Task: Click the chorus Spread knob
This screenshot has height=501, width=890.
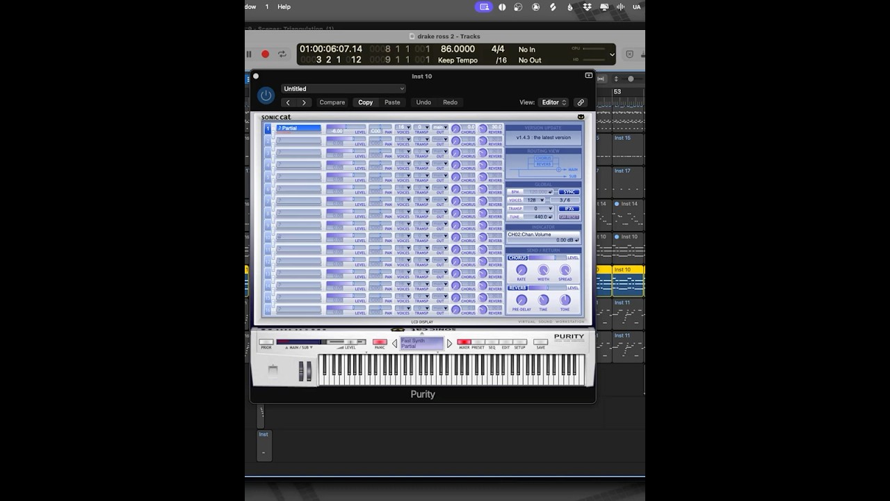Action: pos(565,270)
